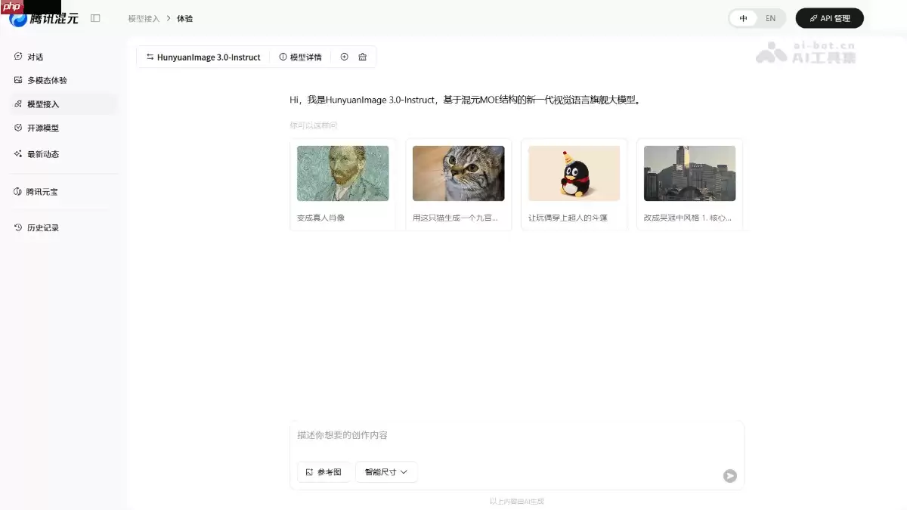Click the send arrow button
This screenshot has width=907, height=510.
coord(729,476)
